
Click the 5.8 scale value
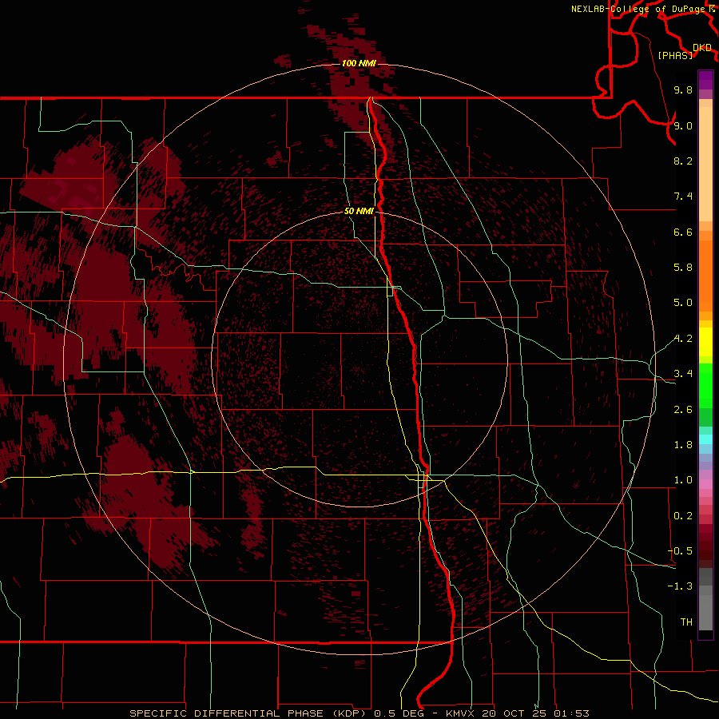[x=683, y=268]
